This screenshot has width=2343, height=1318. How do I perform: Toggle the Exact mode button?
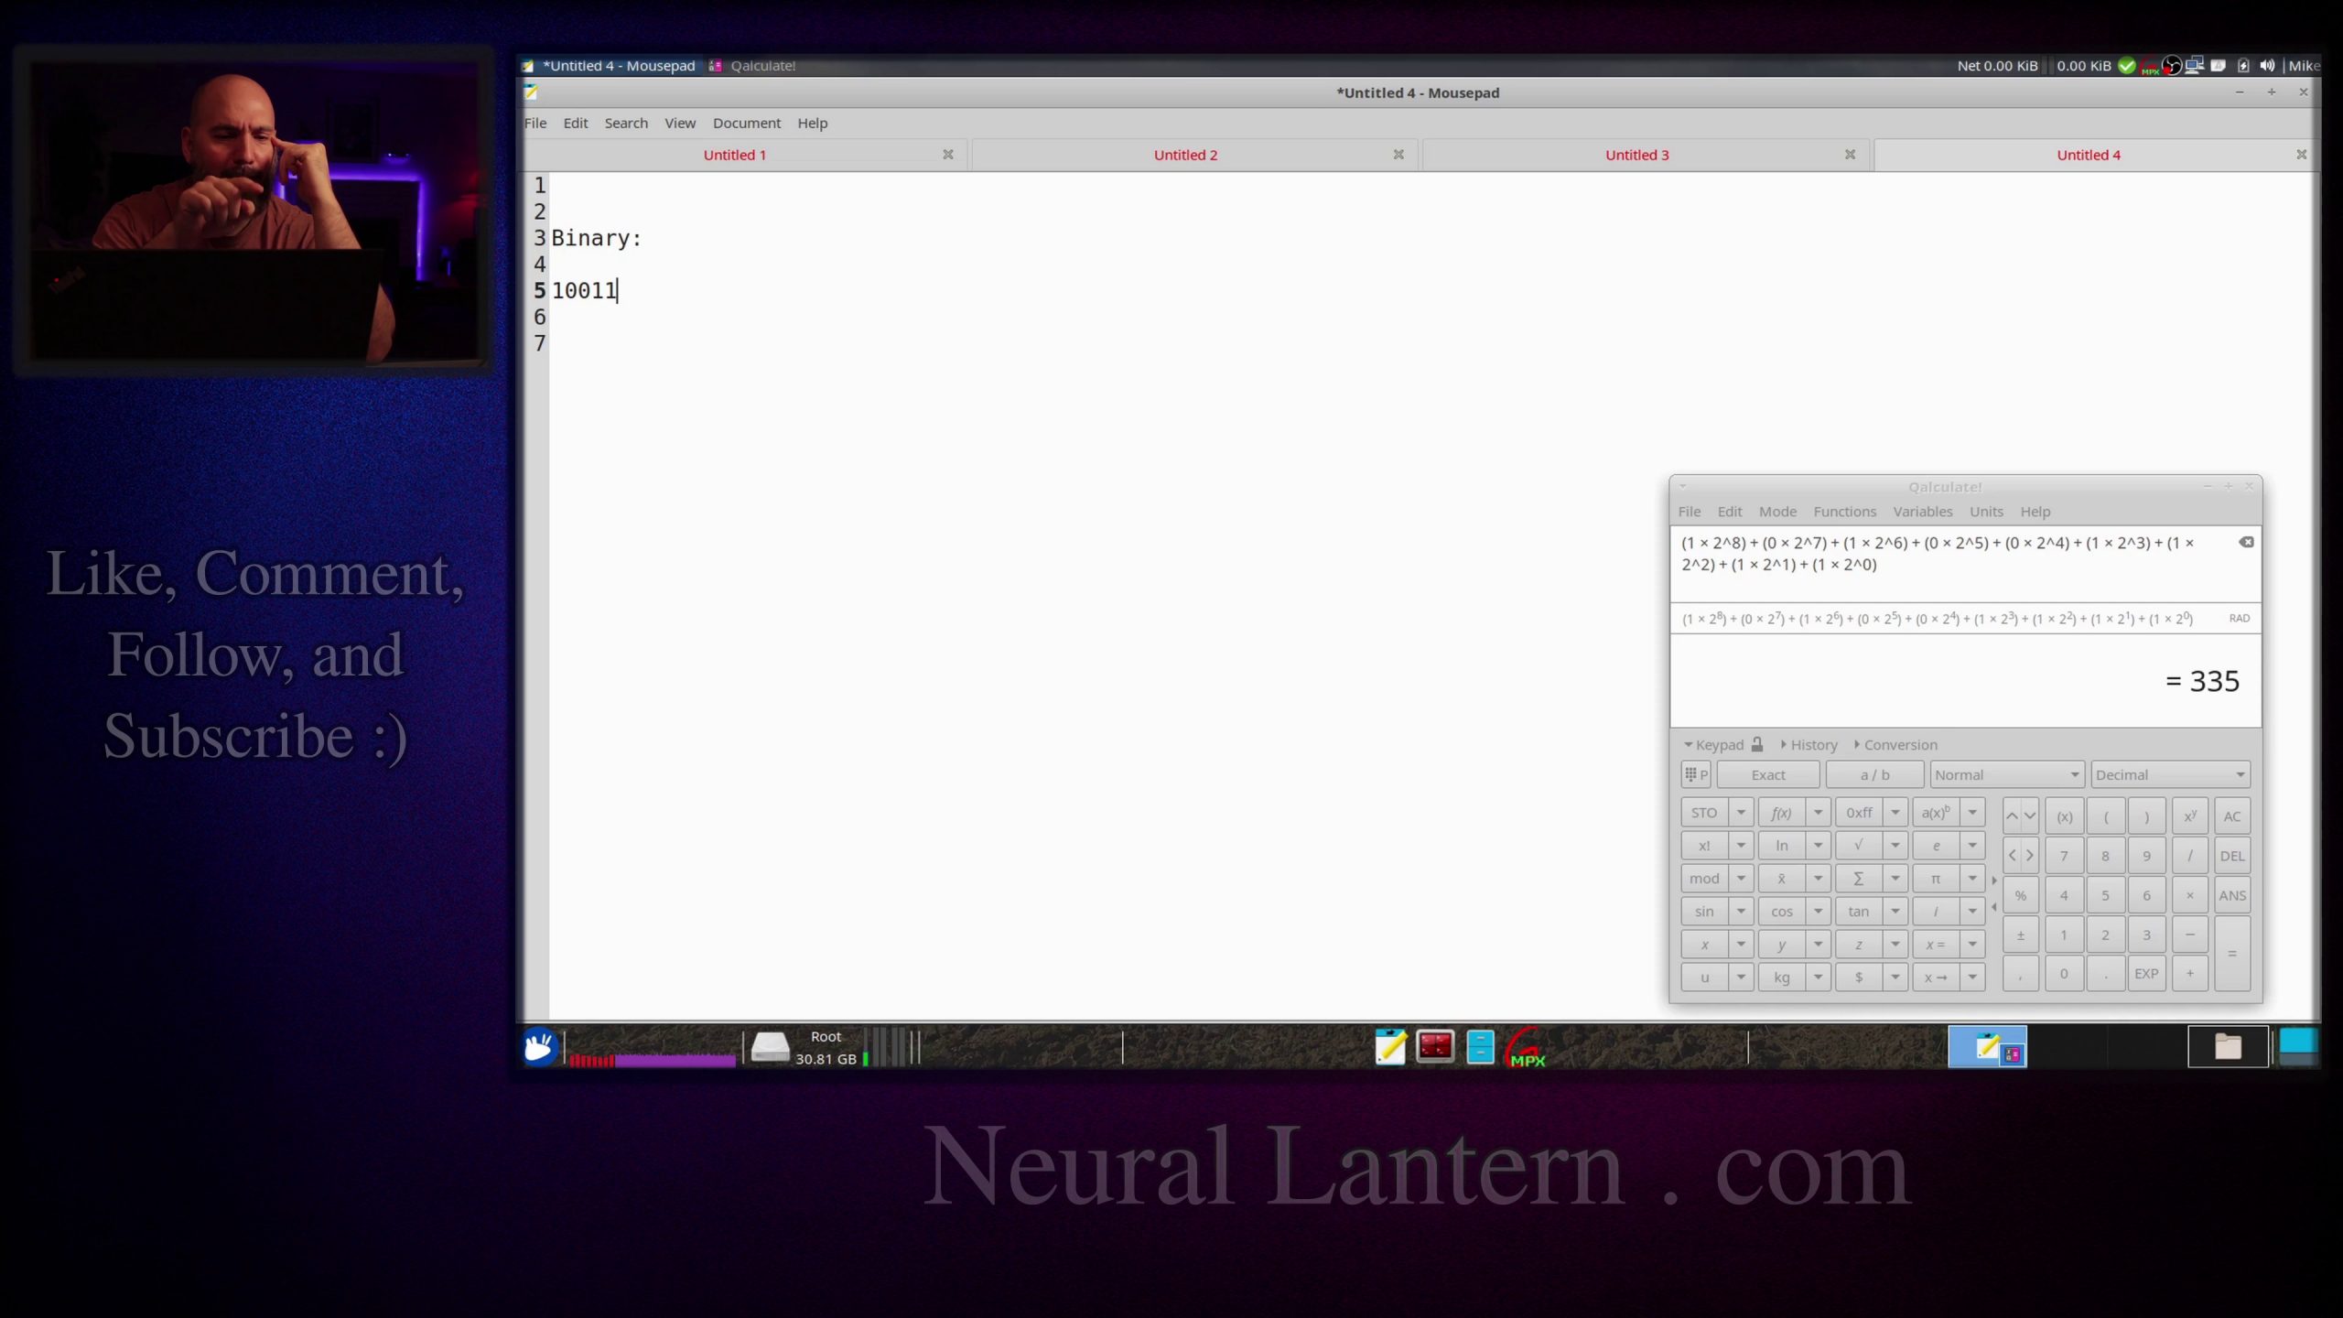(1768, 775)
